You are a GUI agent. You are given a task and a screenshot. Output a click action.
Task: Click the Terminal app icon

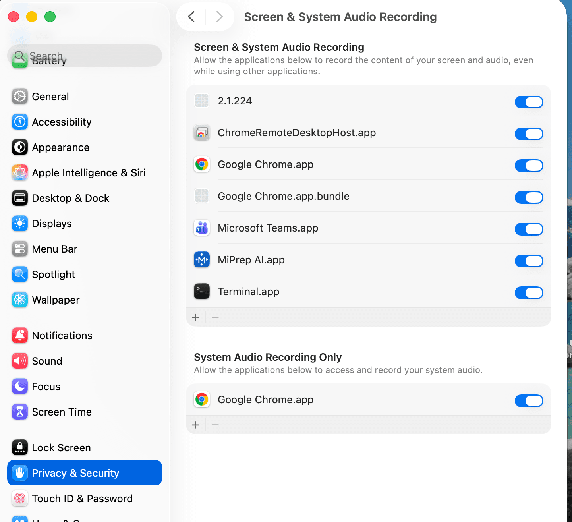(202, 292)
